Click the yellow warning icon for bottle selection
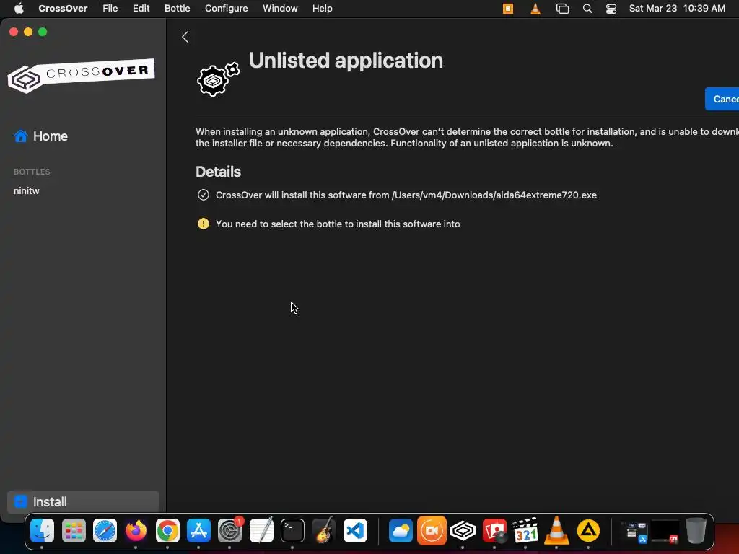This screenshot has width=739, height=554. pyautogui.click(x=203, y=224)
